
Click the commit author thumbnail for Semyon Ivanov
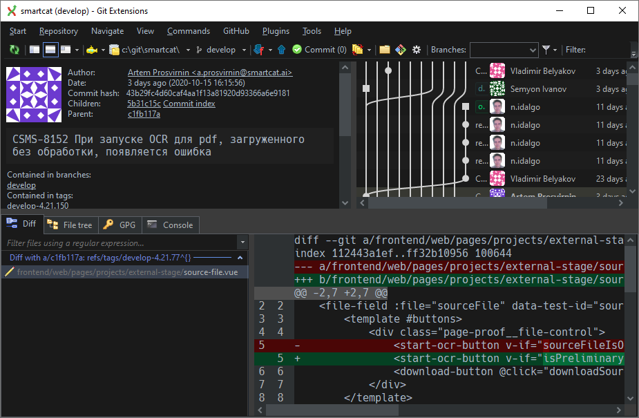pos(498,88)
